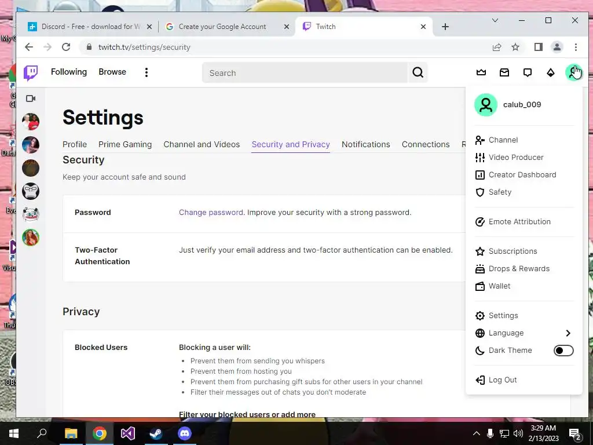Click the volume speaker tray icon
The image size is (593, 445).
pyautogui.click(x=518, y=433)
